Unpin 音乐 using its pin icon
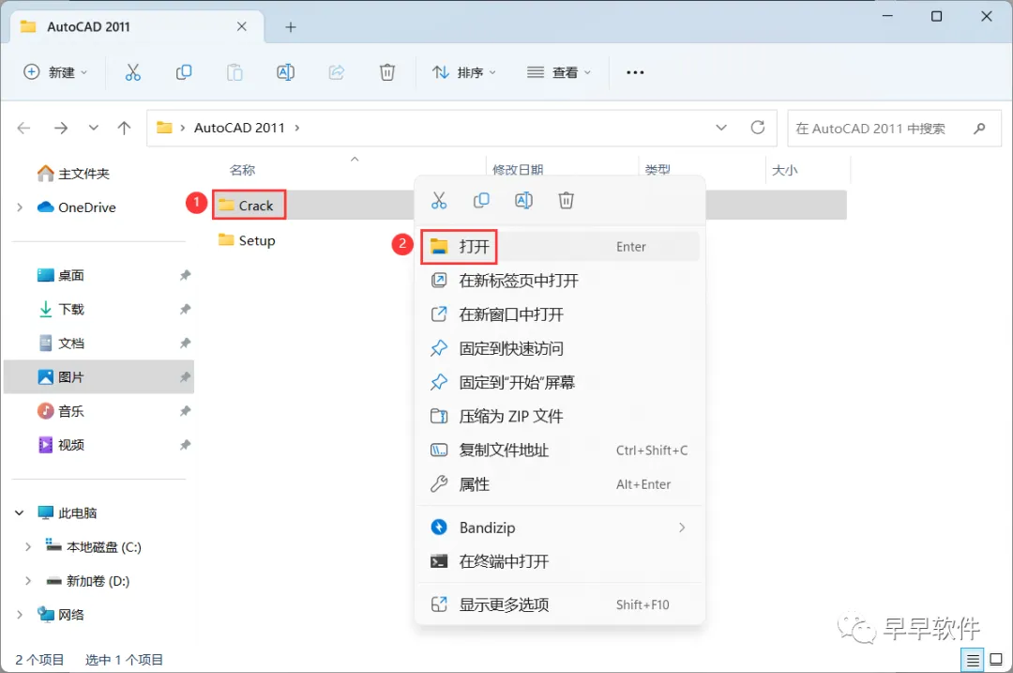This screenshot has width=1013, height=673. 186,411
